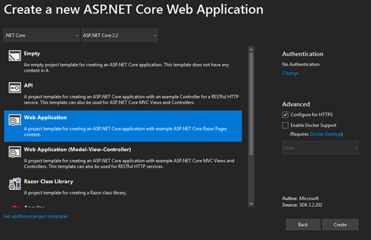Select the Empty project template
The image size is (371, 240).
click(123, 62)
